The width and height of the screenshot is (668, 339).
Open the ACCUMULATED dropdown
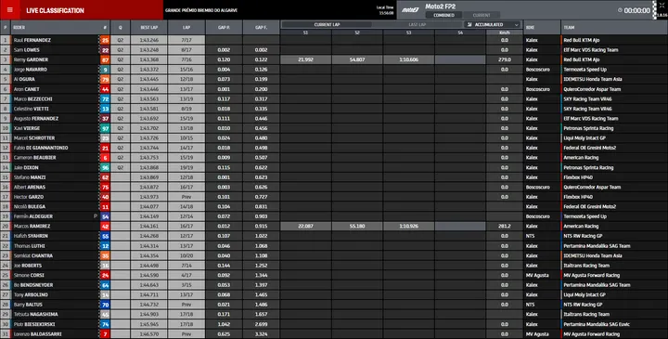493,25
